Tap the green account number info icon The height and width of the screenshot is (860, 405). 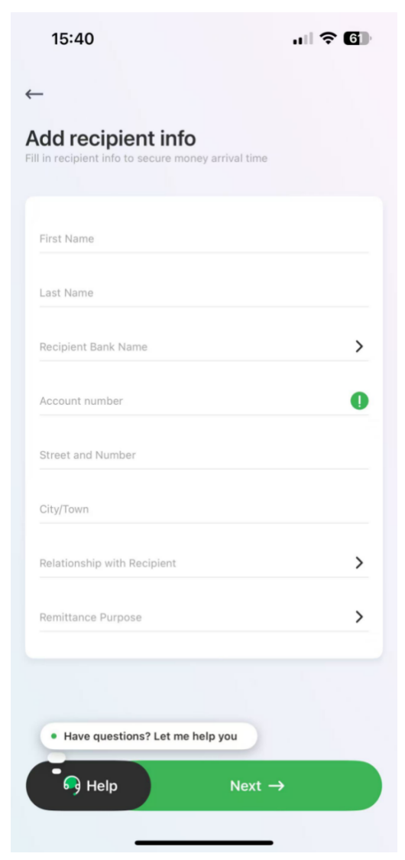(x=359, y=402)
